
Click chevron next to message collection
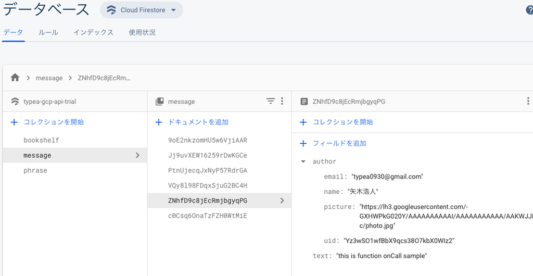[x=137, y=155]
